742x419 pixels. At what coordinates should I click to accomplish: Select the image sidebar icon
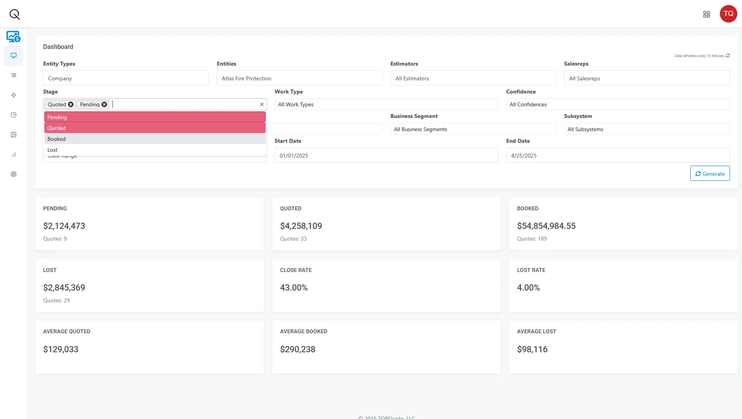point(14,135)
